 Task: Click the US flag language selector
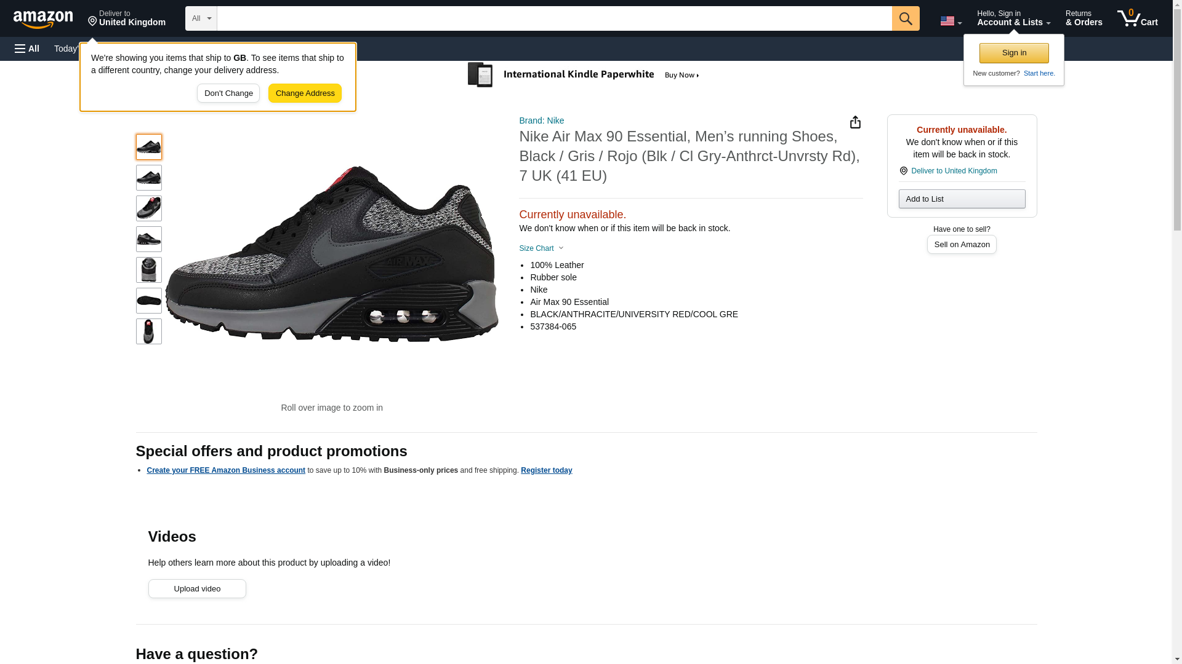[x=950, y=21]
